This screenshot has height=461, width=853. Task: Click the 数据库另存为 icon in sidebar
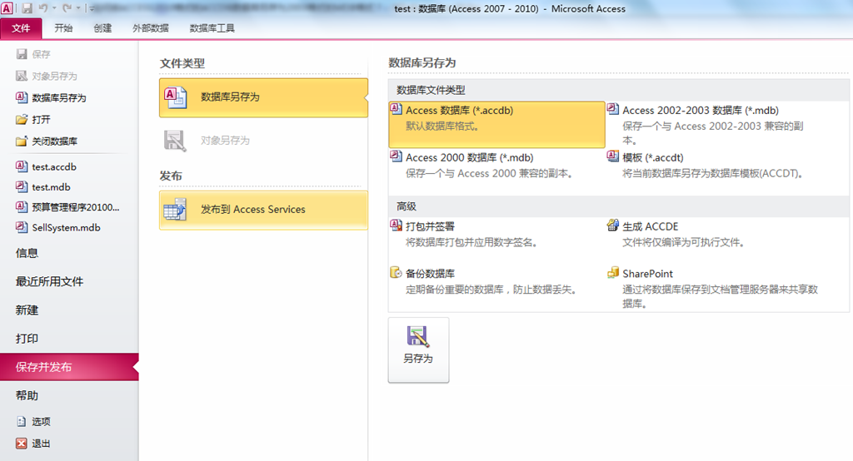click(22, 97)
